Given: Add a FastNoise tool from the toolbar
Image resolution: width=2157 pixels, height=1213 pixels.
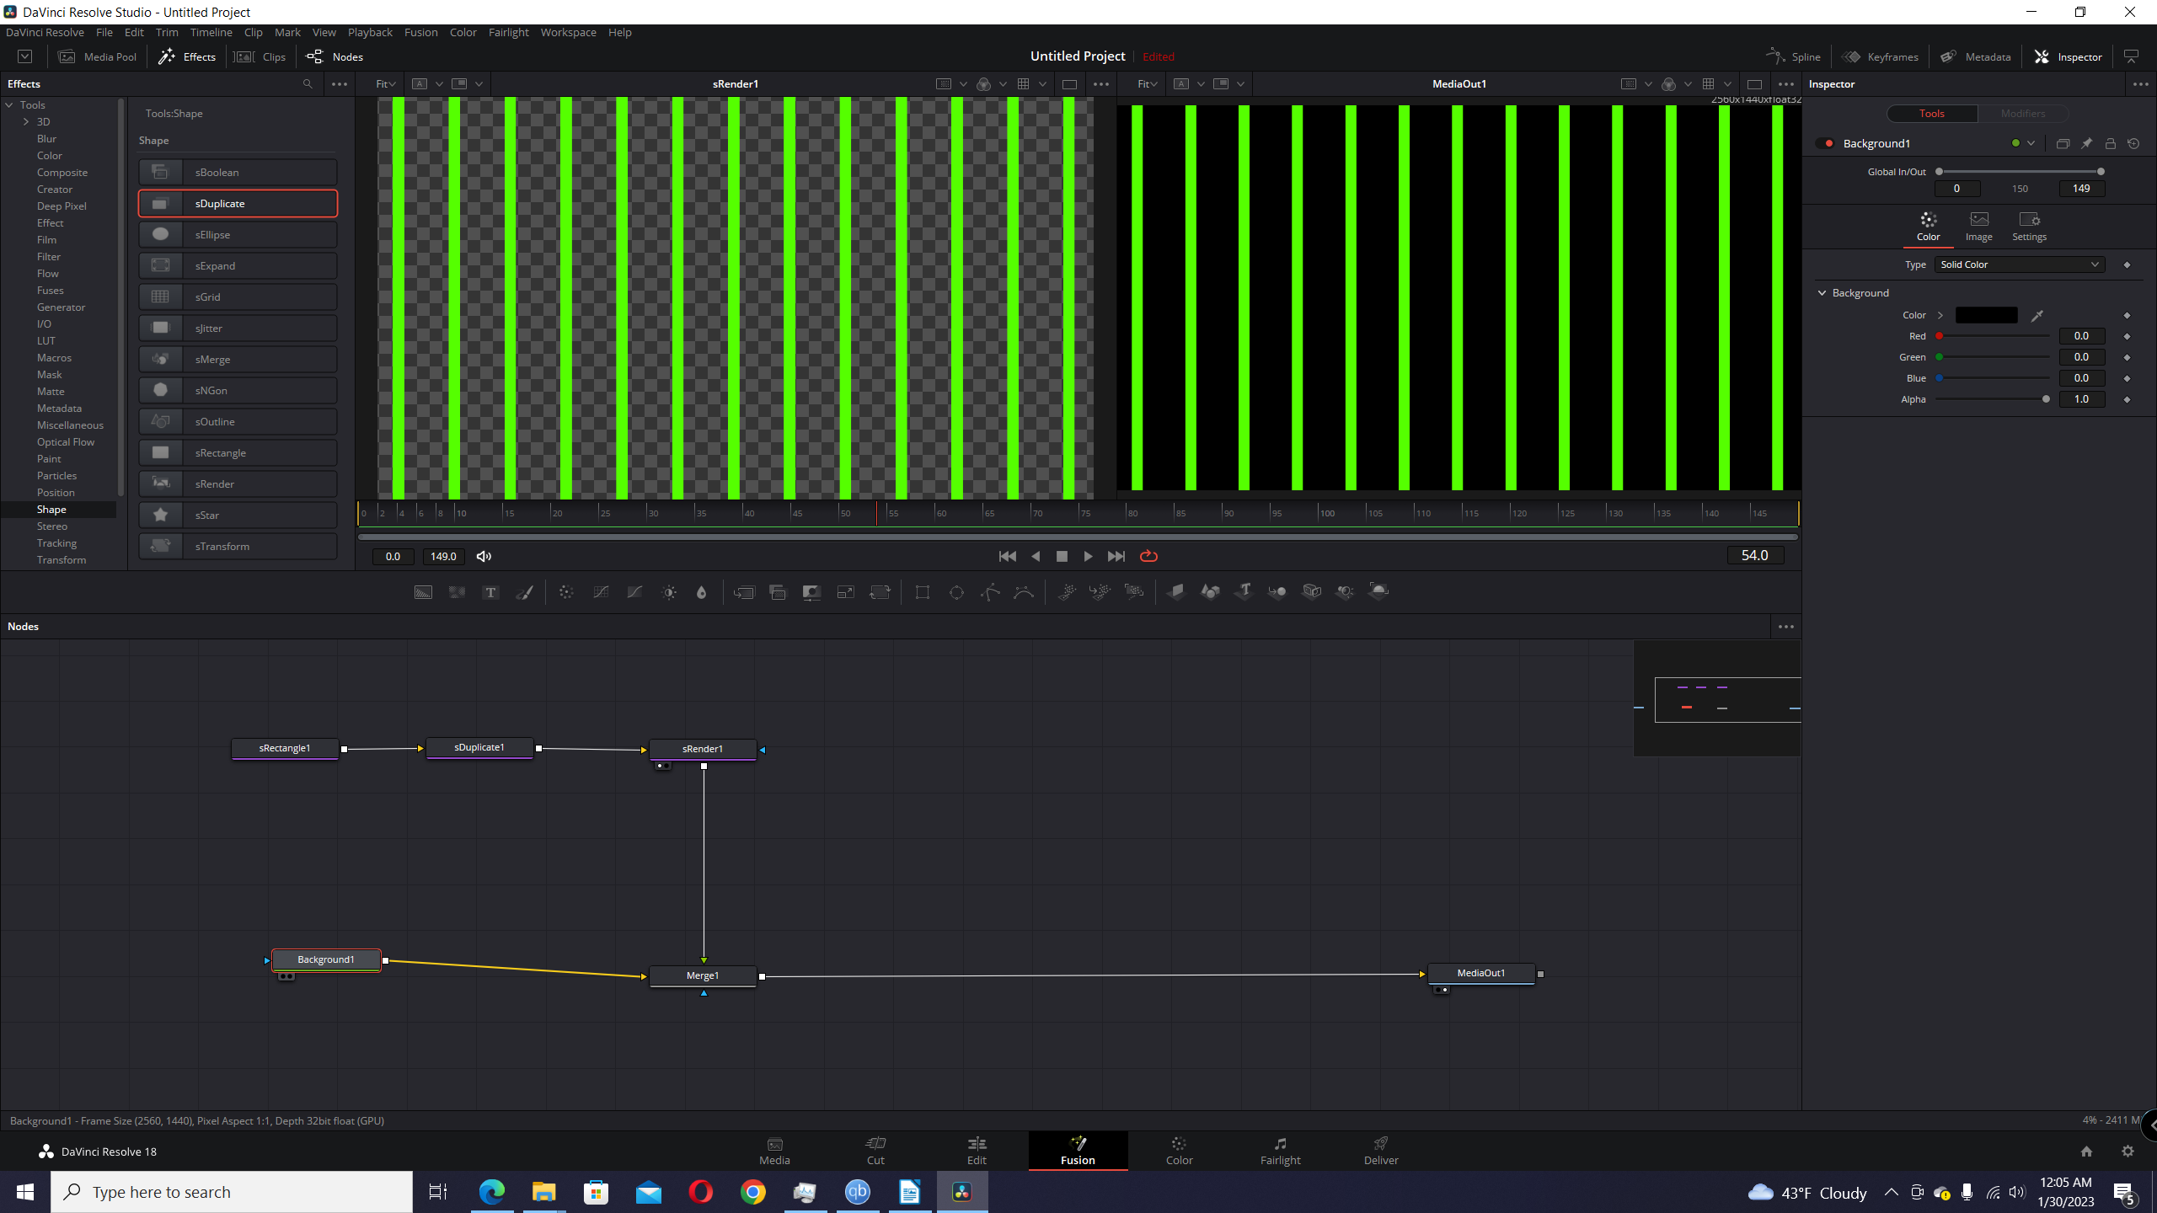Looking at the screenshot, I should [457, 592].
